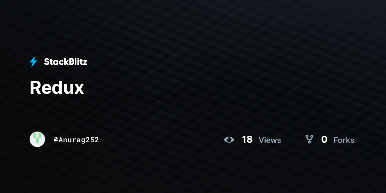
Task: Click the digits 252 in the username
Action: 92,140
